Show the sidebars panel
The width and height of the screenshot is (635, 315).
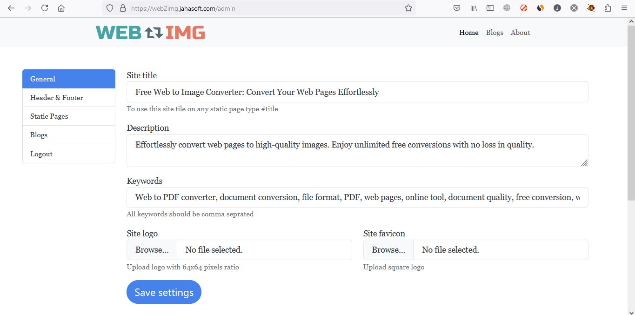pos(490,8)
